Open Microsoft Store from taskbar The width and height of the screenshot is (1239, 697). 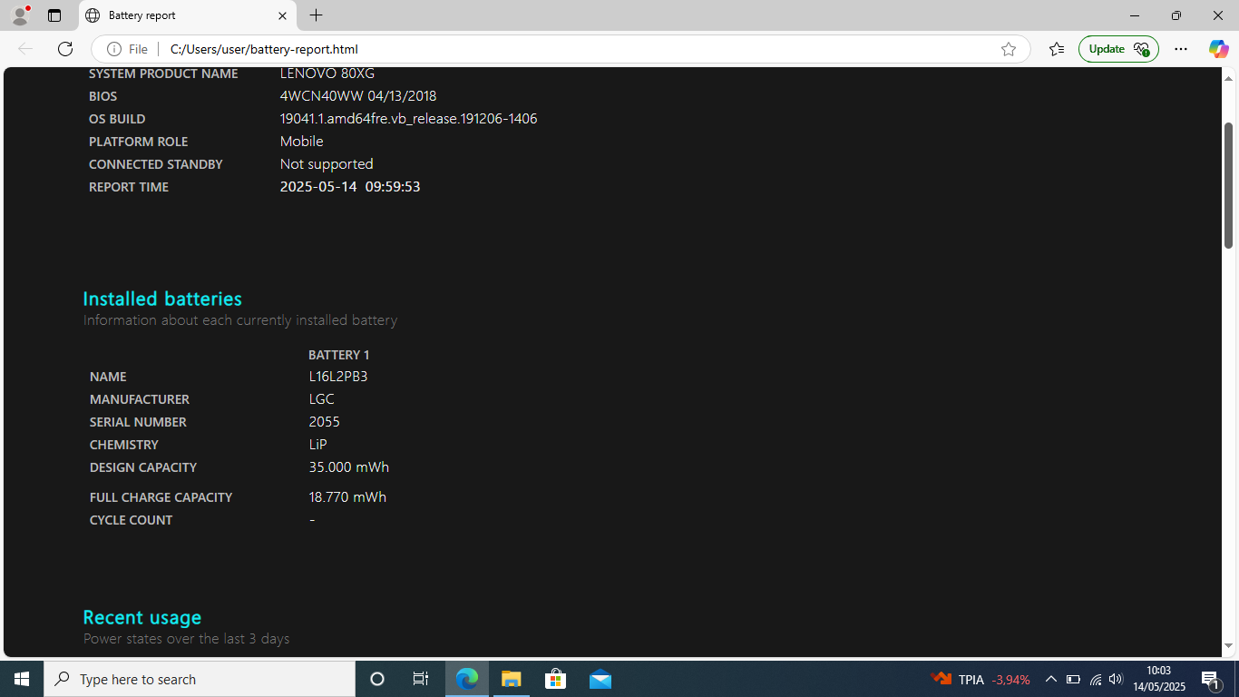(555, 679)
